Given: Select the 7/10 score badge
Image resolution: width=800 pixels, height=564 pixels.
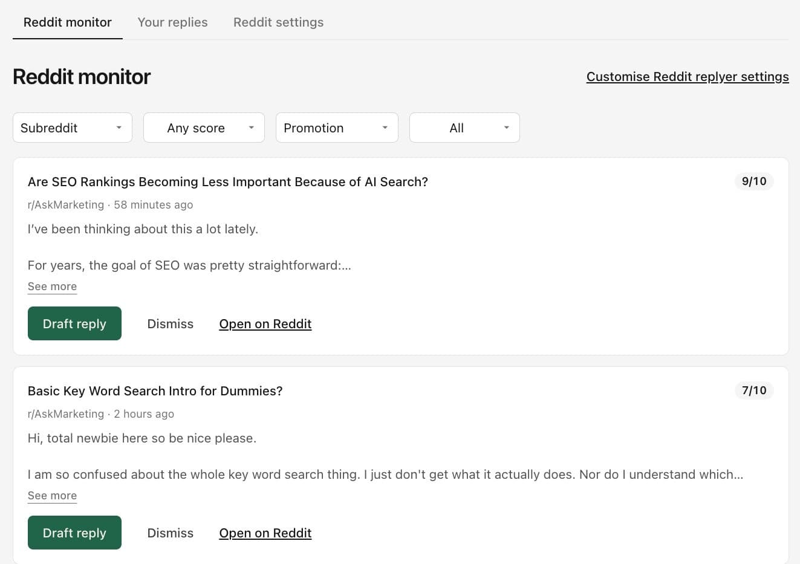Looking at the screenshot, I should point(754,391).
